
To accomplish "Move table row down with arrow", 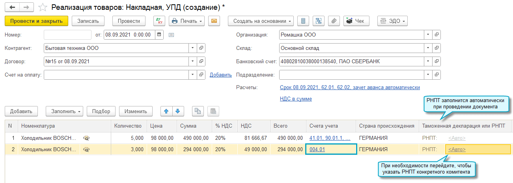I will coord(177,111).
